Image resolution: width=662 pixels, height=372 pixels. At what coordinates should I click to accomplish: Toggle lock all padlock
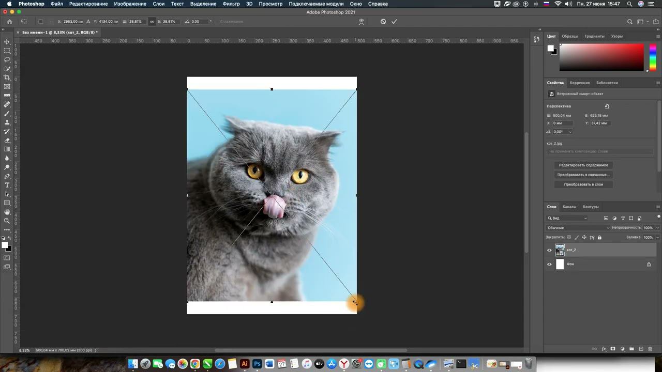point(599,237)
